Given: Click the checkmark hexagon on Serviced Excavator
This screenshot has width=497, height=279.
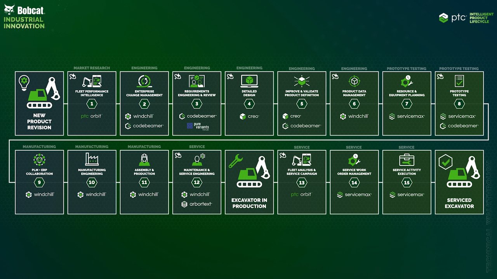Looking at the screenshot, I should tap(445, 162).
